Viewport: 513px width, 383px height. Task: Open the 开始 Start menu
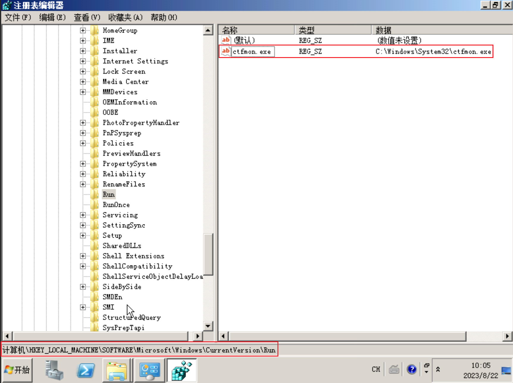pos(16,370)
